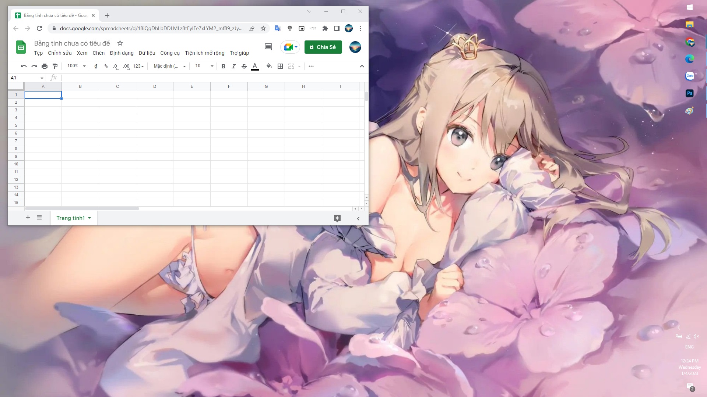This screenshot has height=397, width=707.
Task: Click the title Bảng tính chưa có tiêu đề
Action: (x=72, y=43)
